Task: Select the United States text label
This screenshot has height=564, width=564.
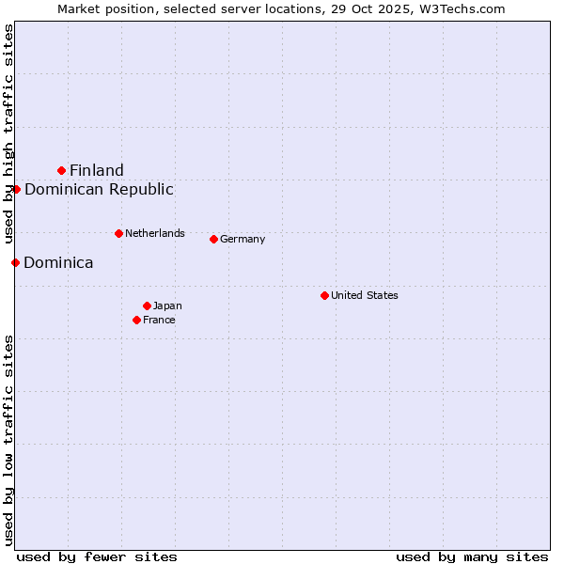Action: click(x=365, y=295)
